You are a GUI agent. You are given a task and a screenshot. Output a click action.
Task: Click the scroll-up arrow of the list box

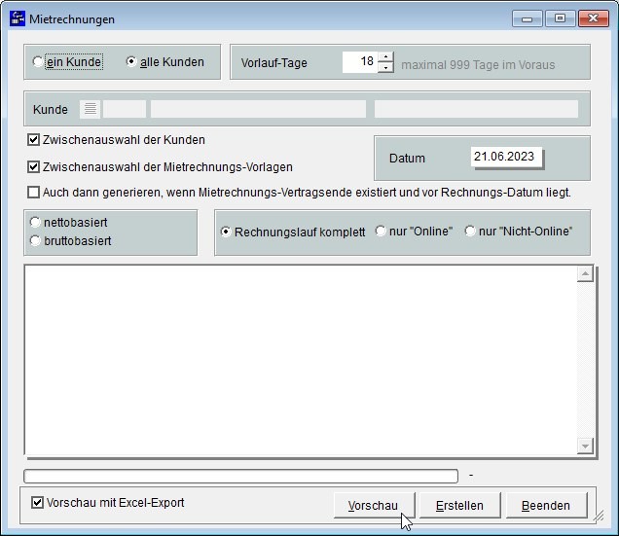(x=585, y=274)
